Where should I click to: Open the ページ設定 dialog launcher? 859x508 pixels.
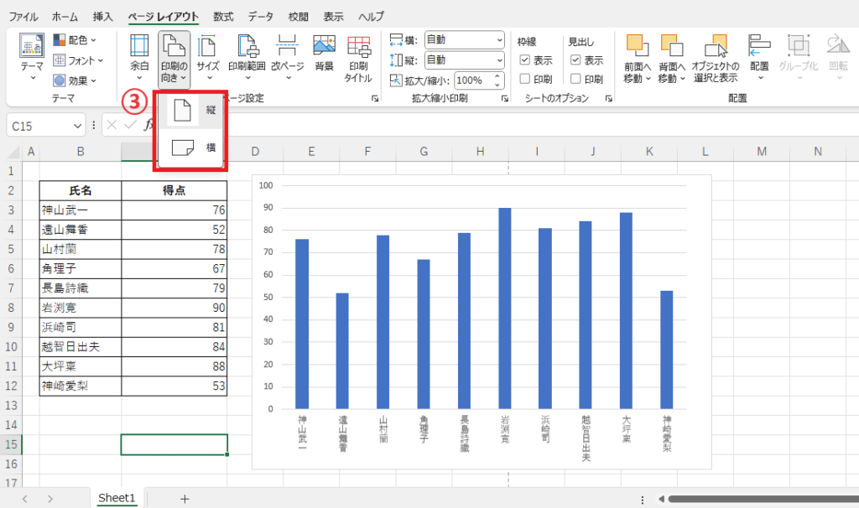pos(375,99)
